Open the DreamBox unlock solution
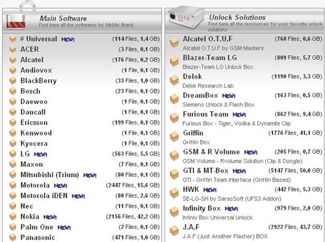 200,95
